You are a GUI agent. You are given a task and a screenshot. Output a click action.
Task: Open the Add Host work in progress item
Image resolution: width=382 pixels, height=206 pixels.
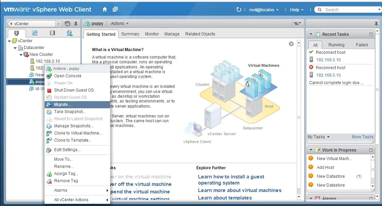(x=325, y=167)
